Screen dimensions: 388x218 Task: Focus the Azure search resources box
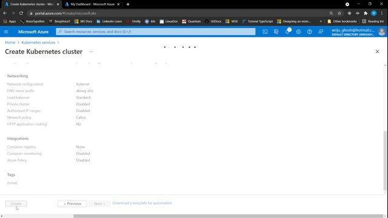click(x=156, y=31)
